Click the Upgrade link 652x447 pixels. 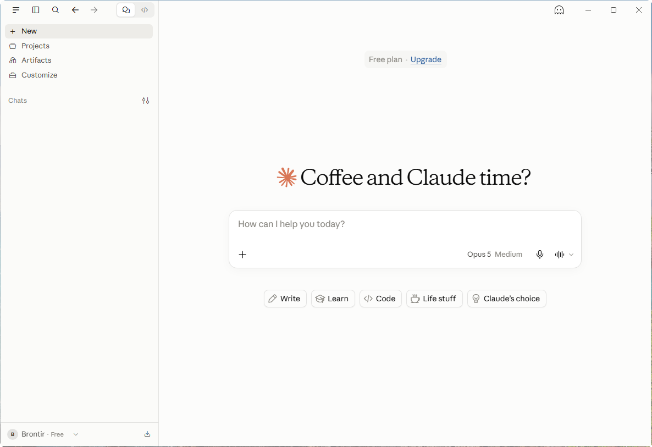[426, 59]
